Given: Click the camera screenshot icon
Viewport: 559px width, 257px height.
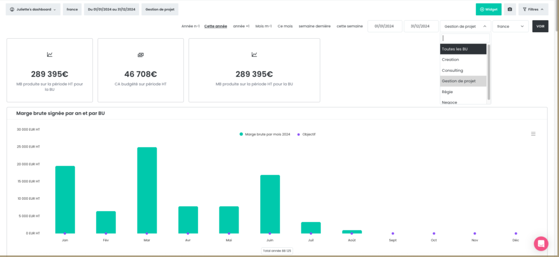Looking at the screenshot, I should pyautogui.click(x=510, y=9).
